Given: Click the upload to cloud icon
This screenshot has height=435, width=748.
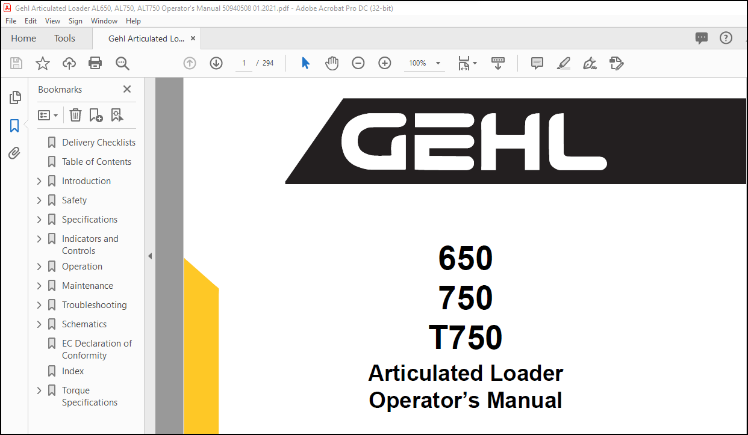Looking at the screenshot, I should pos(69,63).
